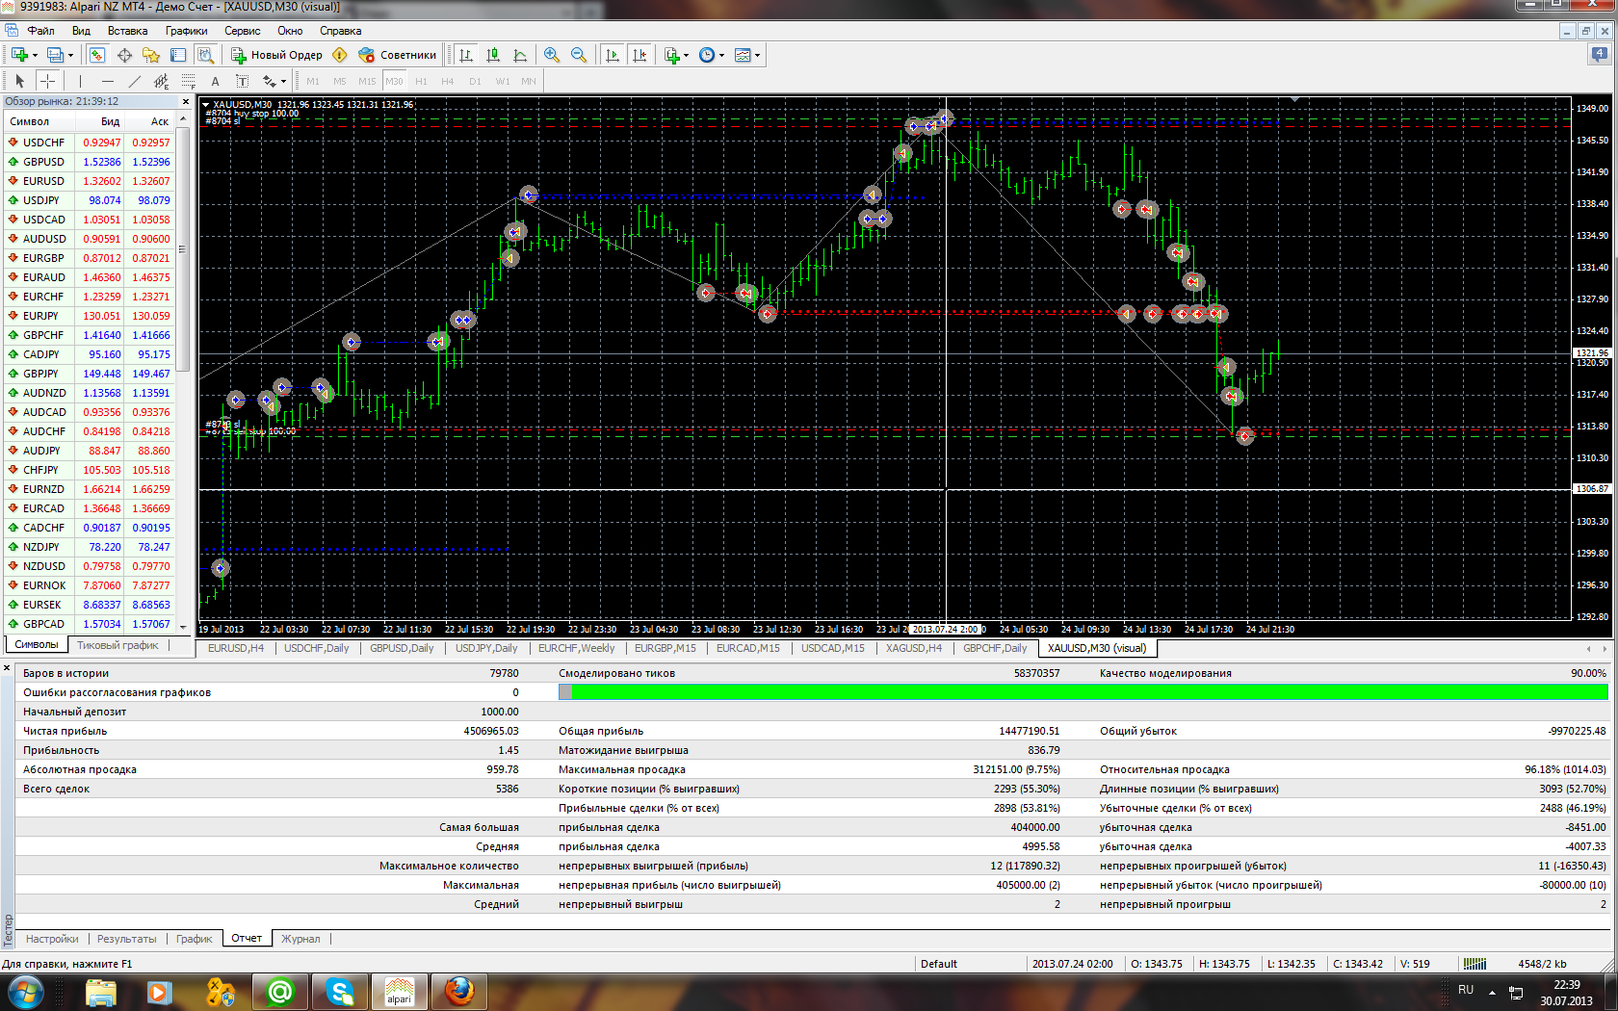Click the green modeling quality bar

tap(1083, 692)
